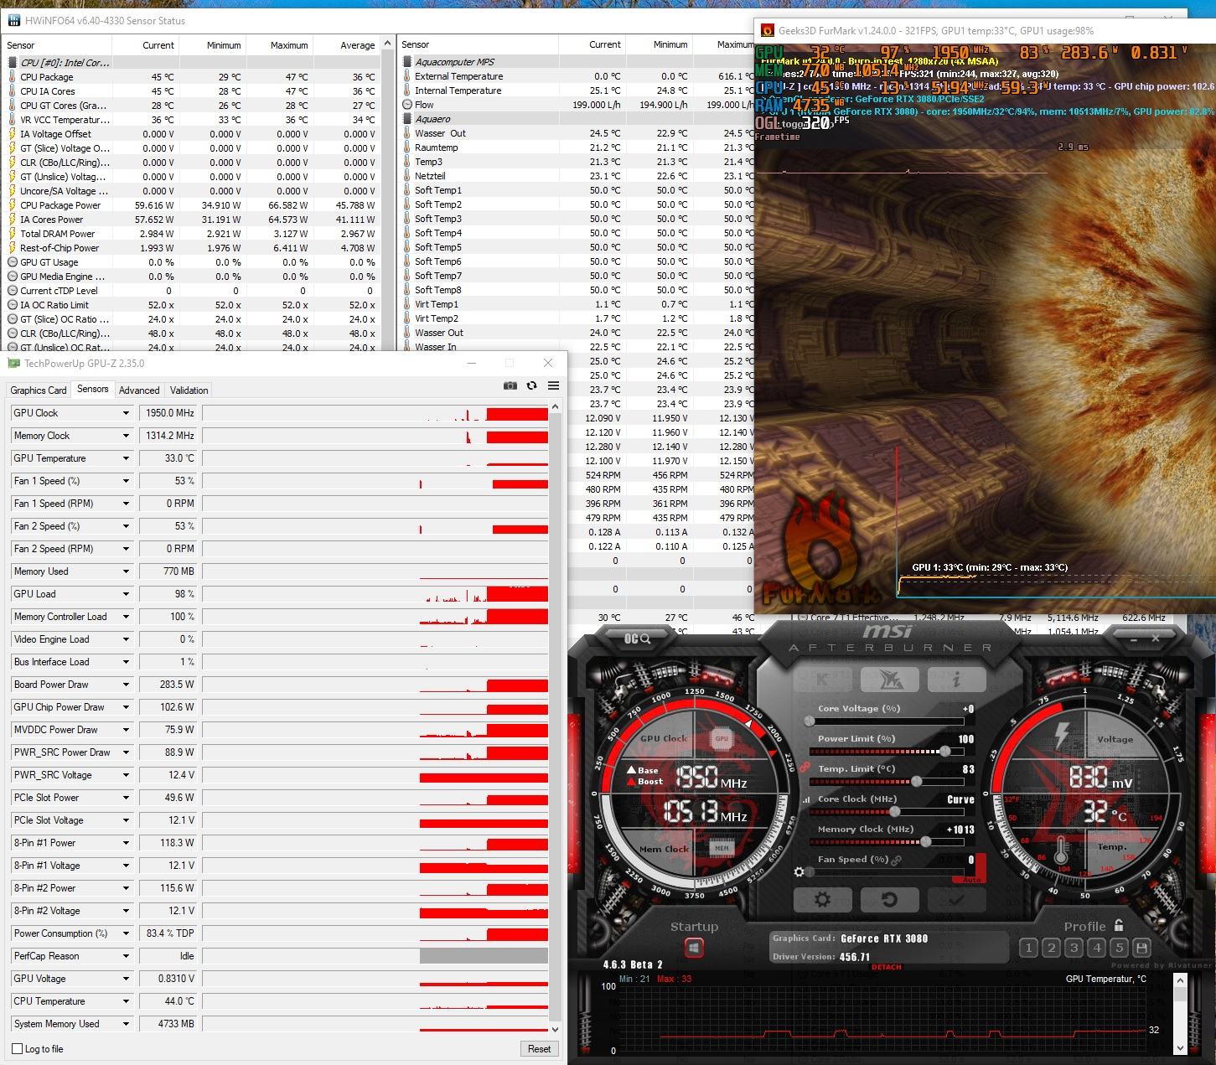
Task: Click HWiNFO Average column header
Action: click(347, 45)
